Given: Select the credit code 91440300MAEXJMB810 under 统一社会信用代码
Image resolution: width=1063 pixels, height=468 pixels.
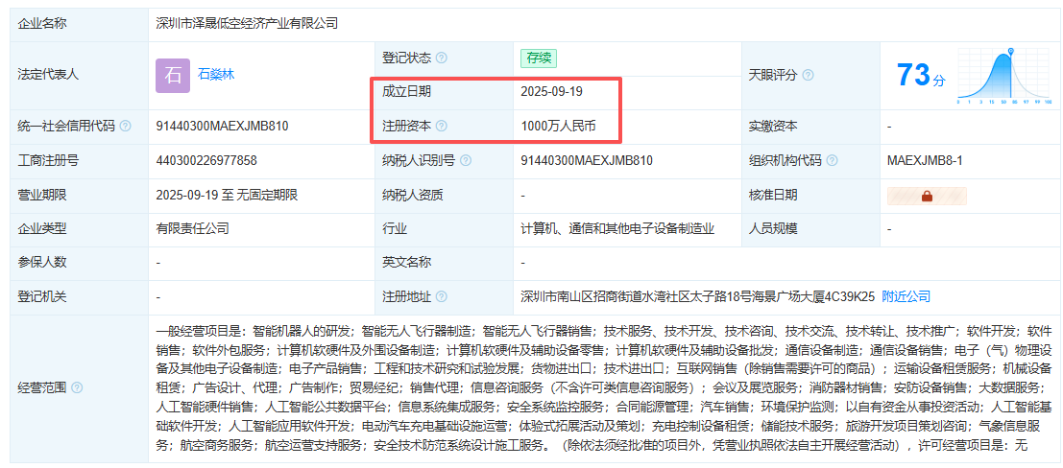Looking at the screenshot, I should point(223,126).
